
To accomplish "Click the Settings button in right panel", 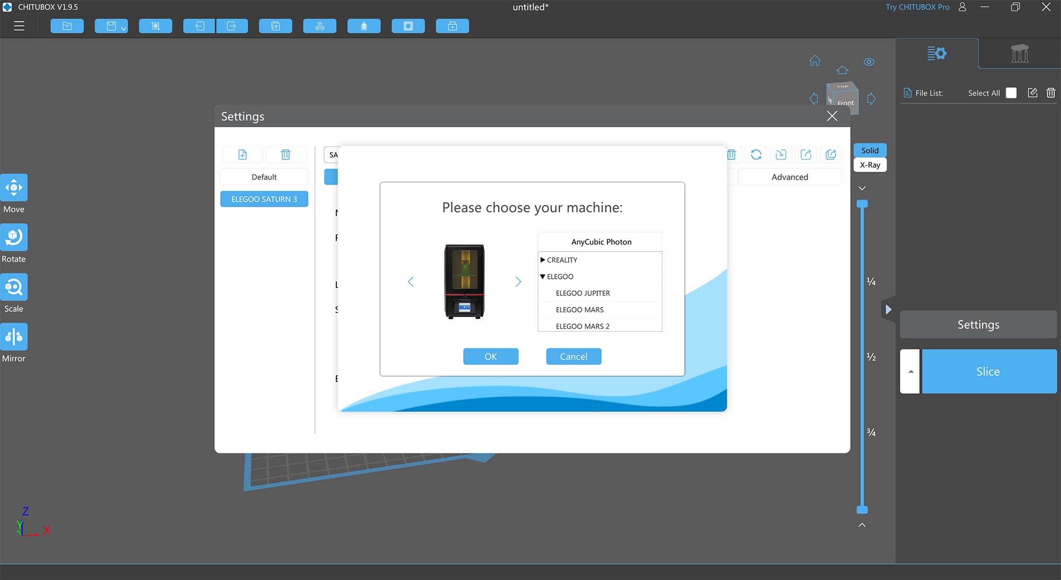I will pyautogui.click(x=978, y=324).
